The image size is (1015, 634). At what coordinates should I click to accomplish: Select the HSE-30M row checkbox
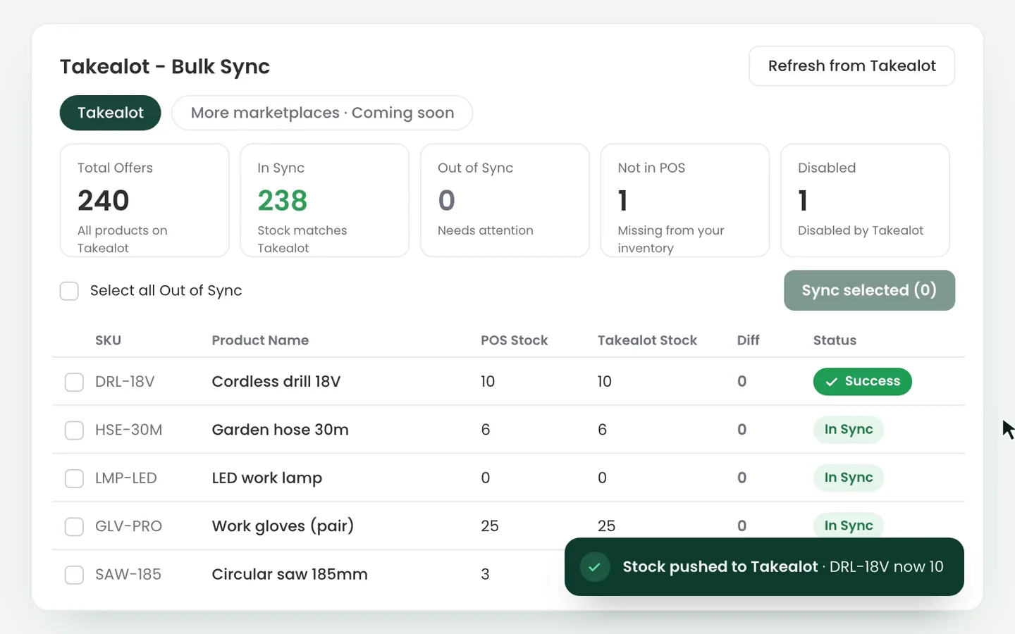74,430
